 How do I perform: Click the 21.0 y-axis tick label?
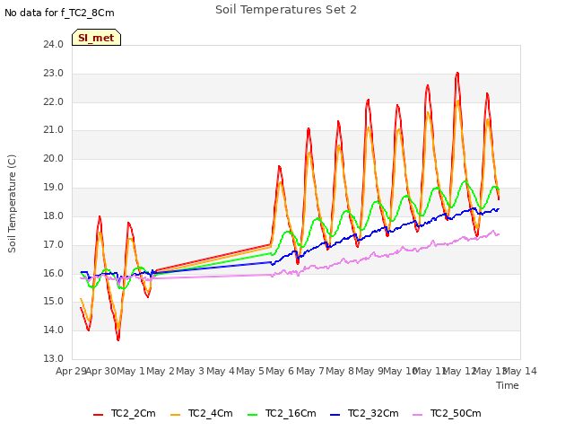pos(54,129)
